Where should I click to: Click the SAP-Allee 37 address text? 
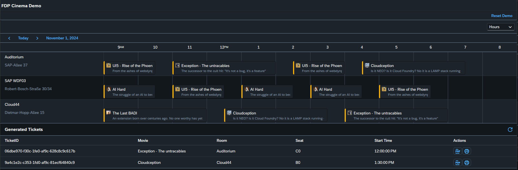pyautogui.click(x=16, y=65)
